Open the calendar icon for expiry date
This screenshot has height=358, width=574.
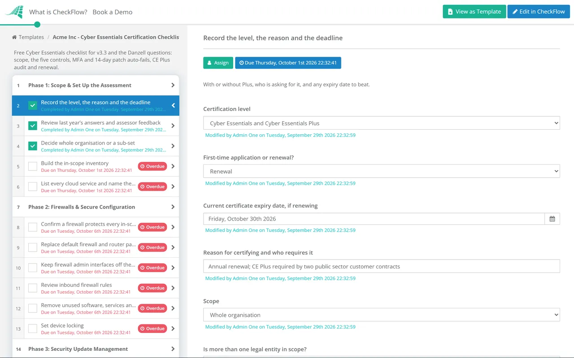552,219
